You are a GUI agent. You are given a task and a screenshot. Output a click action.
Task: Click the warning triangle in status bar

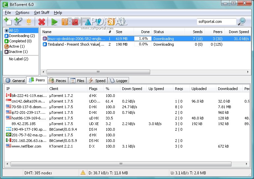pyautogui.click(x=83, y=173)
